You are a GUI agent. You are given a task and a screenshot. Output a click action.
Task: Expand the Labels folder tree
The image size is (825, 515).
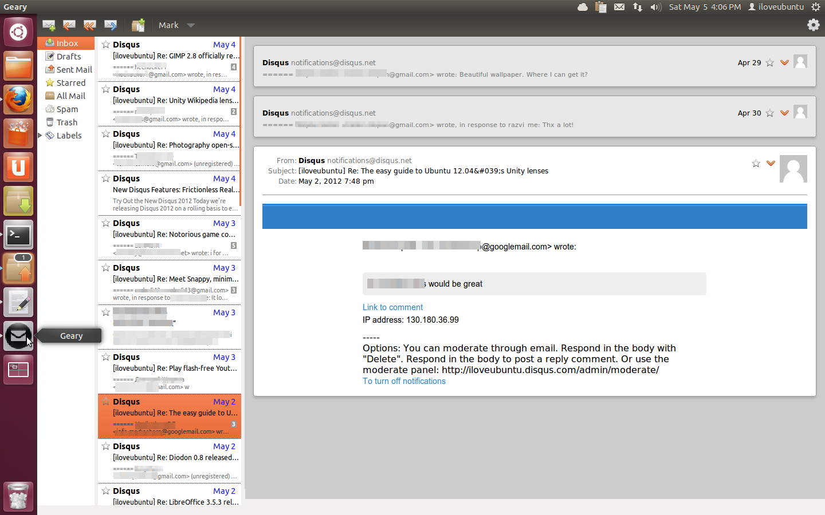[40, 136]
